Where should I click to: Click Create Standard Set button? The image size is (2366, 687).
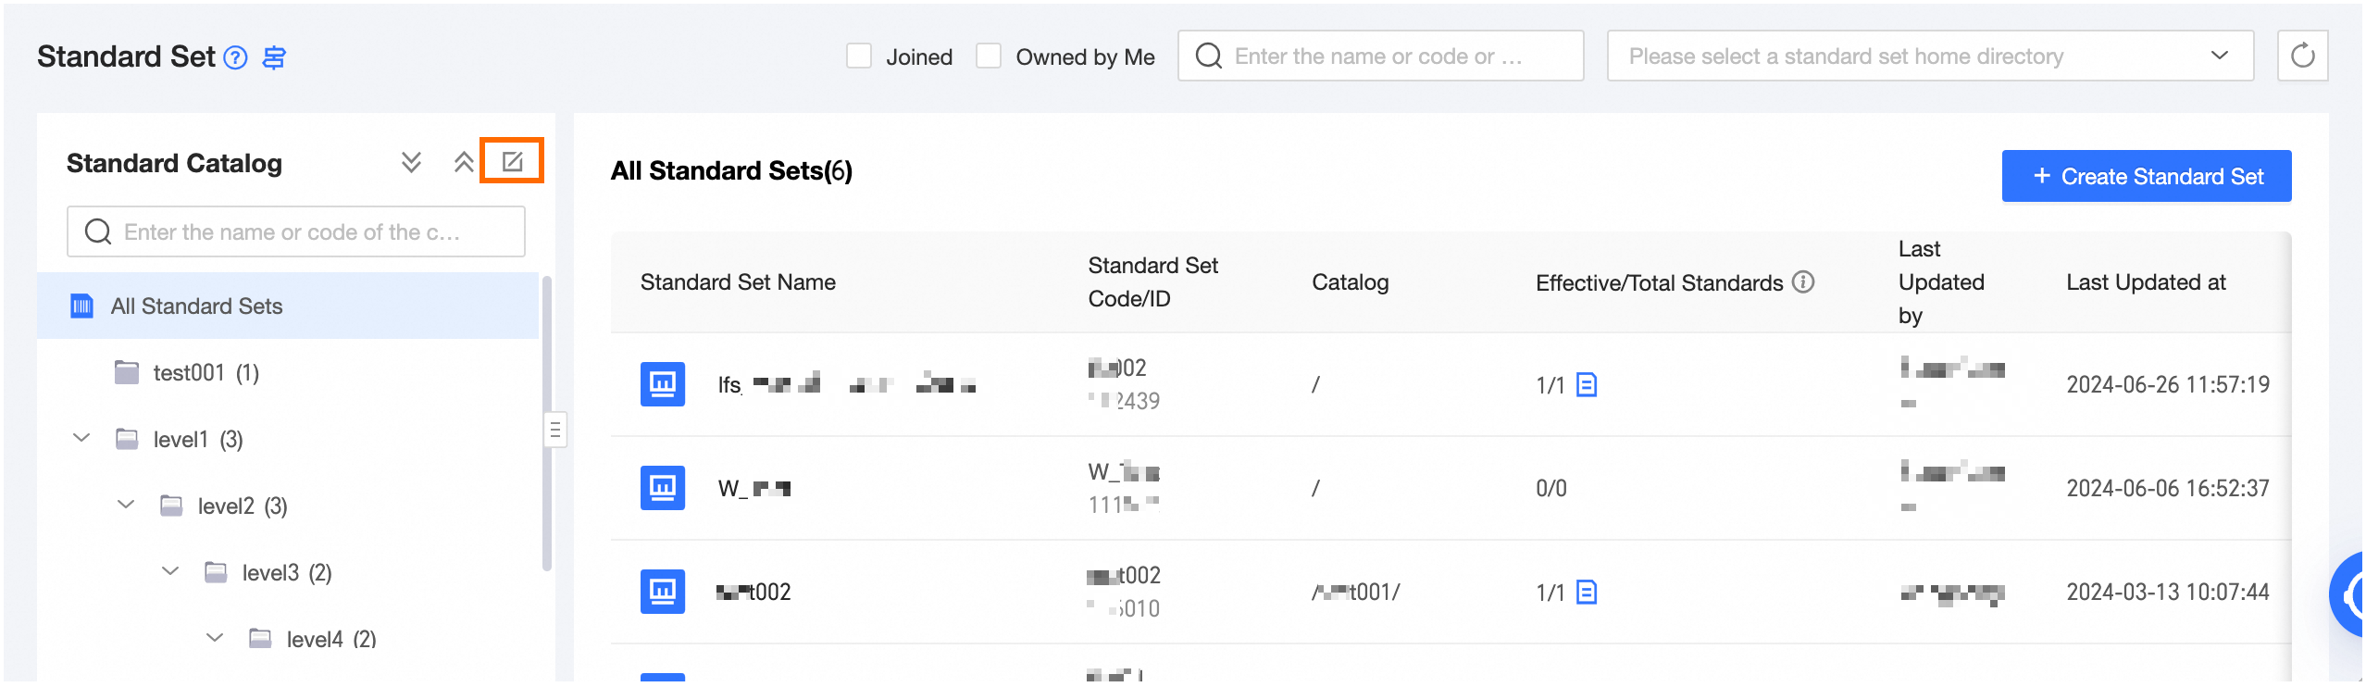[x=2146, y=177]
